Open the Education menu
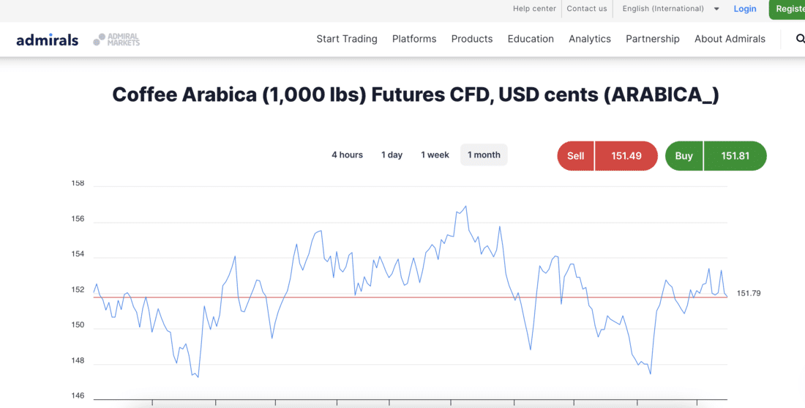The height and width of the screenshot is (408, 805). click(531, 39)
